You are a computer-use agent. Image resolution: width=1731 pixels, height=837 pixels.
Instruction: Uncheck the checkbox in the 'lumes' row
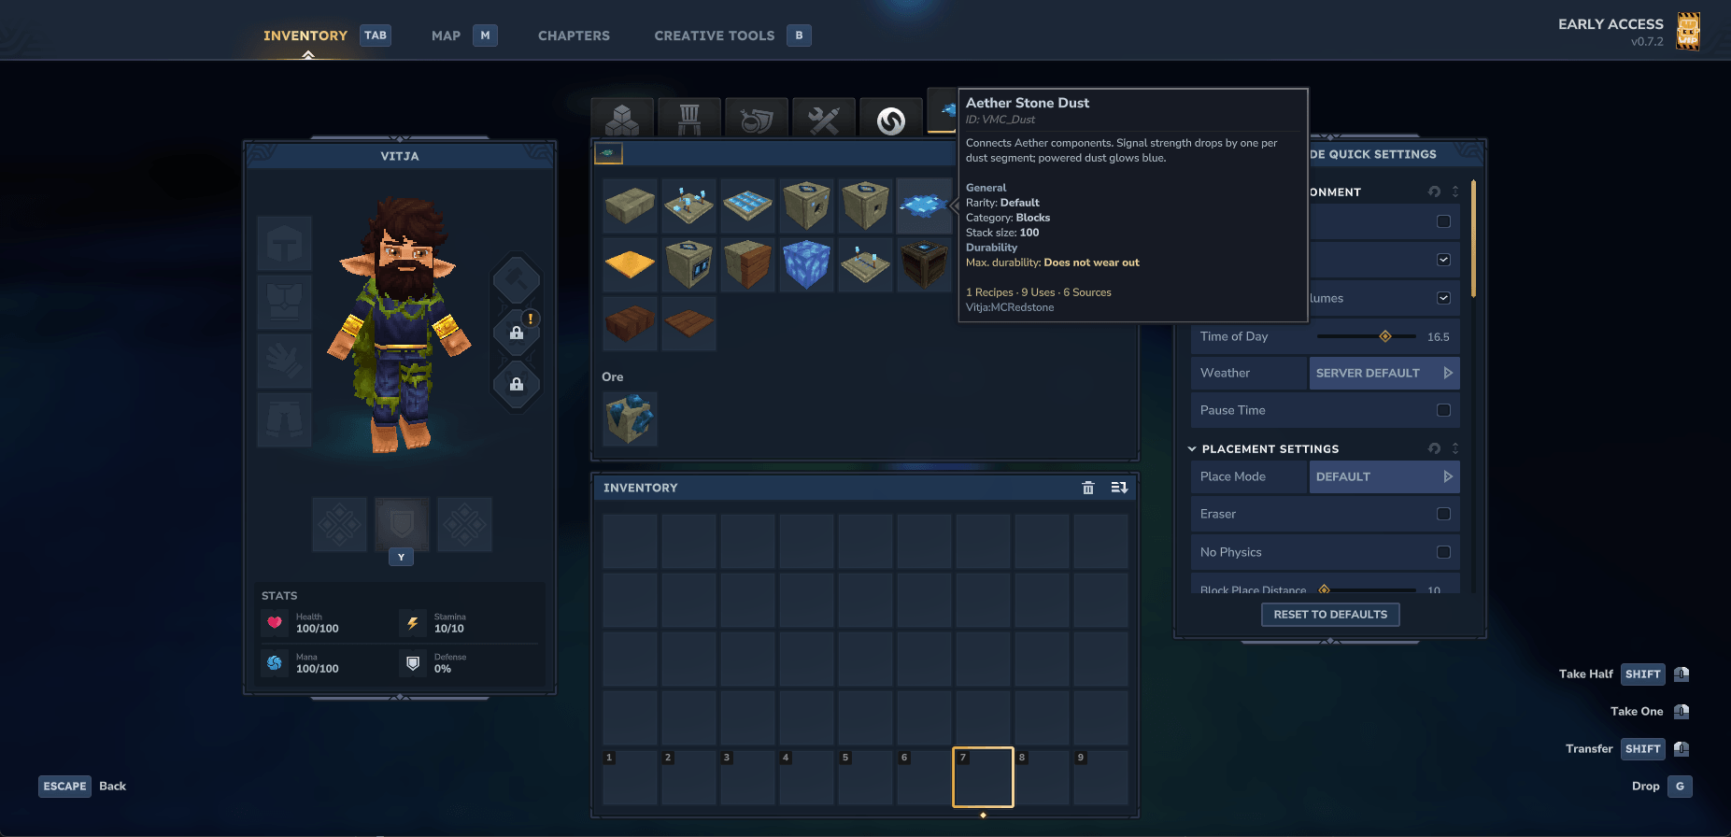coord(1443,298)
